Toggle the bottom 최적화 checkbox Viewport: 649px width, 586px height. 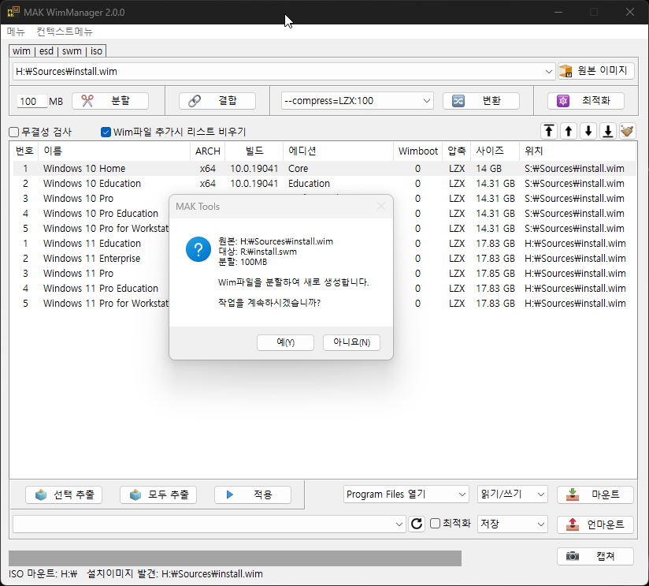[x=435, y=524]
